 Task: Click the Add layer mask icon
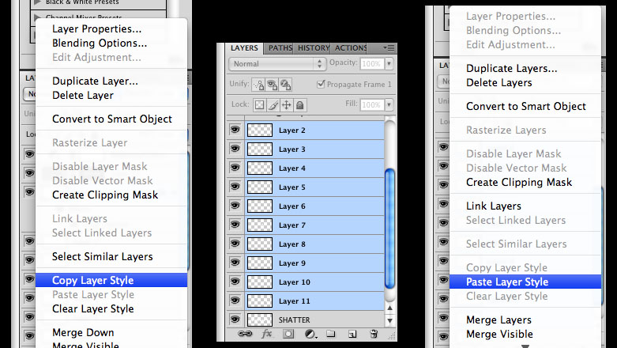(288, 334)
